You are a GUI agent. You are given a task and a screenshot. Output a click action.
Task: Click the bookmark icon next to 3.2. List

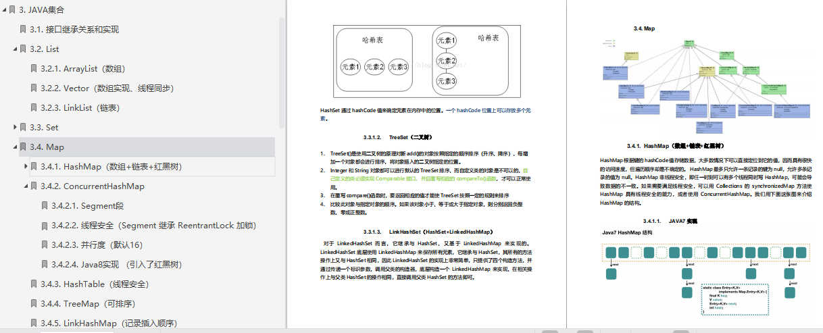(x=23, y=49)
